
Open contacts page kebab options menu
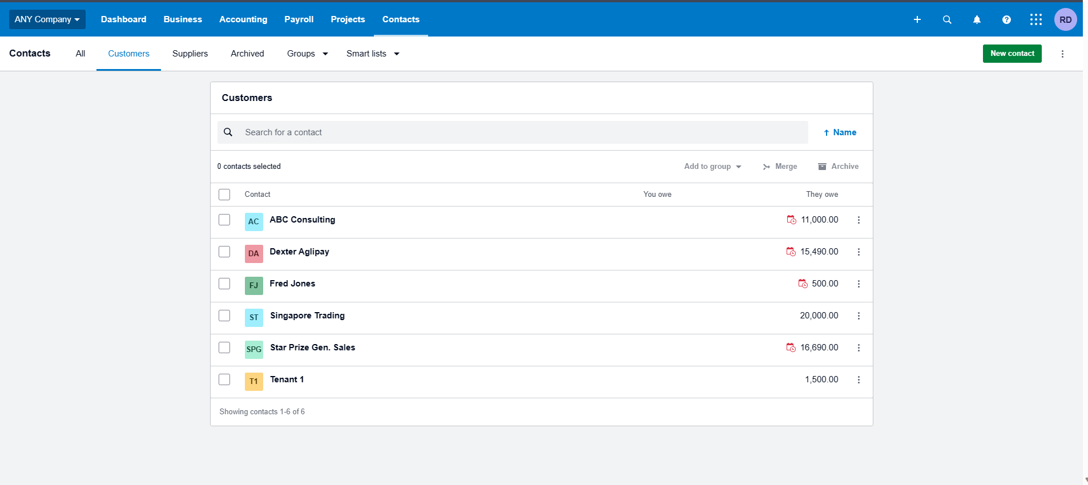[1062, 54]
